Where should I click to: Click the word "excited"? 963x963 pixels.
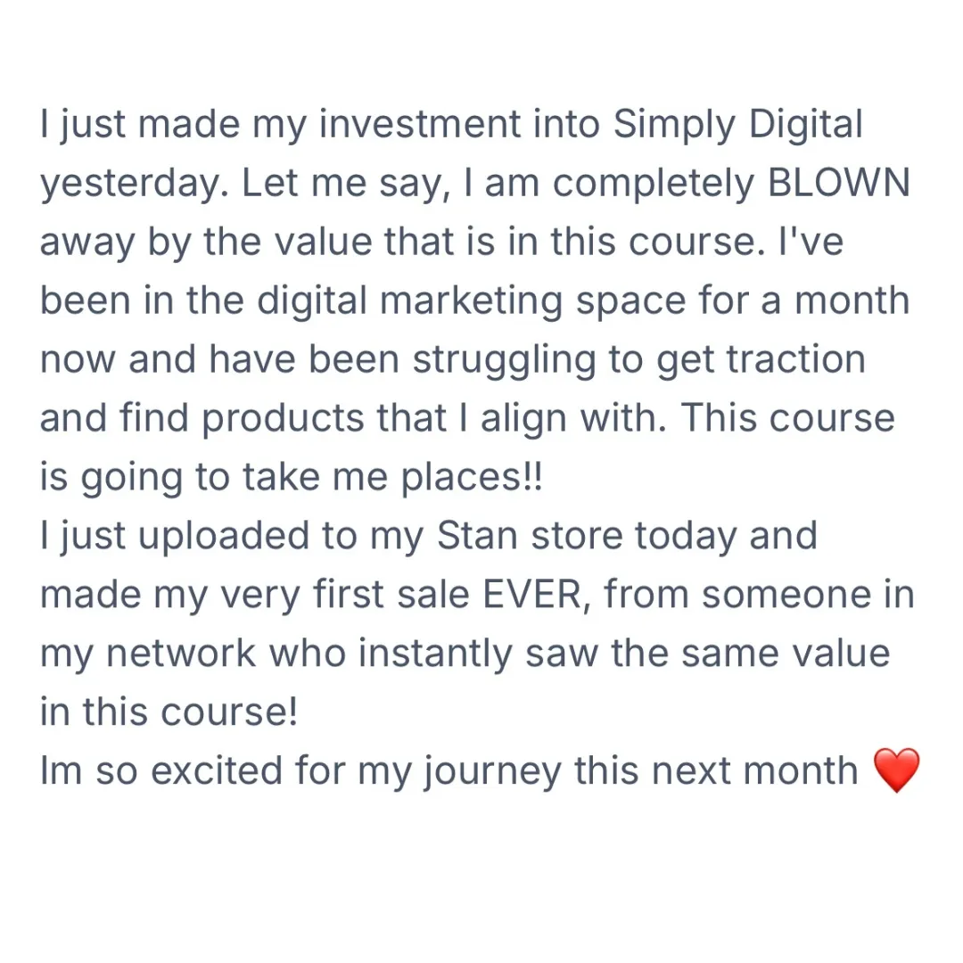click(216, 771)
